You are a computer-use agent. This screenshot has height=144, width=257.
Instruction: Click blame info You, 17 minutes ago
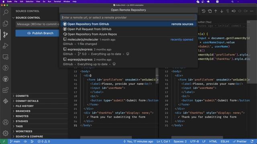[x=138, y=141]
